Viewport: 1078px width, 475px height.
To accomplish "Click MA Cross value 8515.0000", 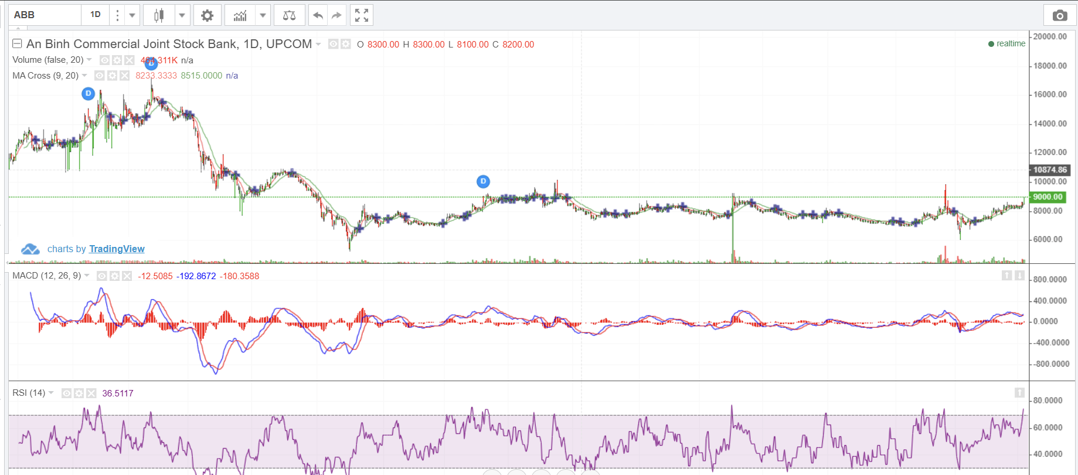I will click(x=202, y=76).
